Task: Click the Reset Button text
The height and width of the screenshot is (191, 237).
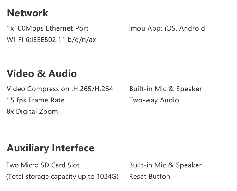Action: click(149, 177)
